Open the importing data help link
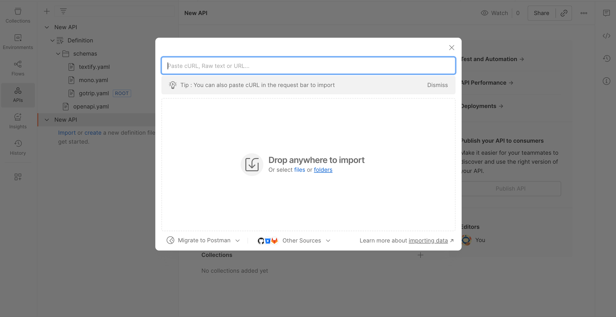The height and width of the screenshot is (317, 616). [428, 241]
